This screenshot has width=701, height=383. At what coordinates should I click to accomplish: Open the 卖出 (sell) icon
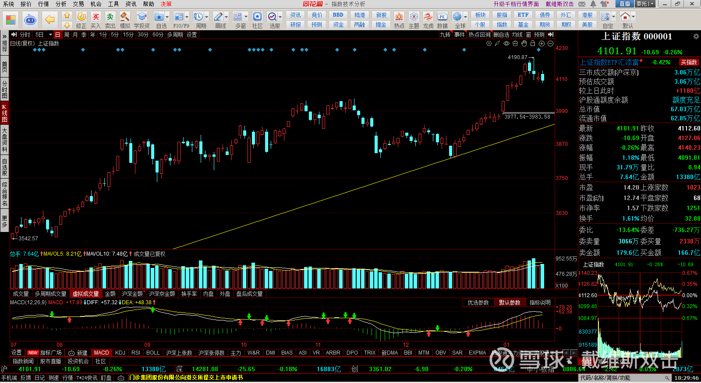click(x=110, y=17)
